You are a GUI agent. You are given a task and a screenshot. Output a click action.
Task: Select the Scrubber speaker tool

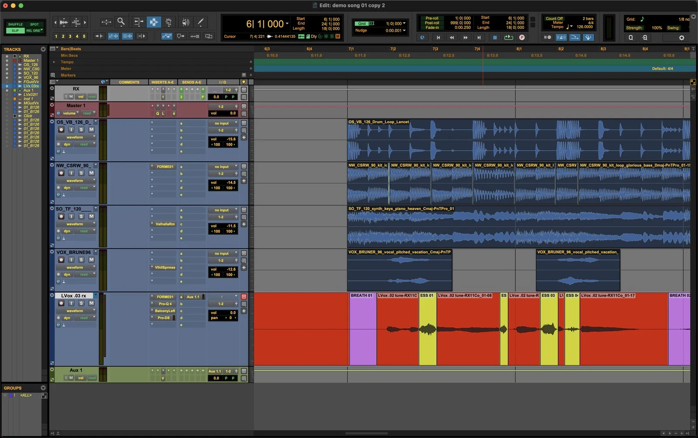[x=185, y=22]
